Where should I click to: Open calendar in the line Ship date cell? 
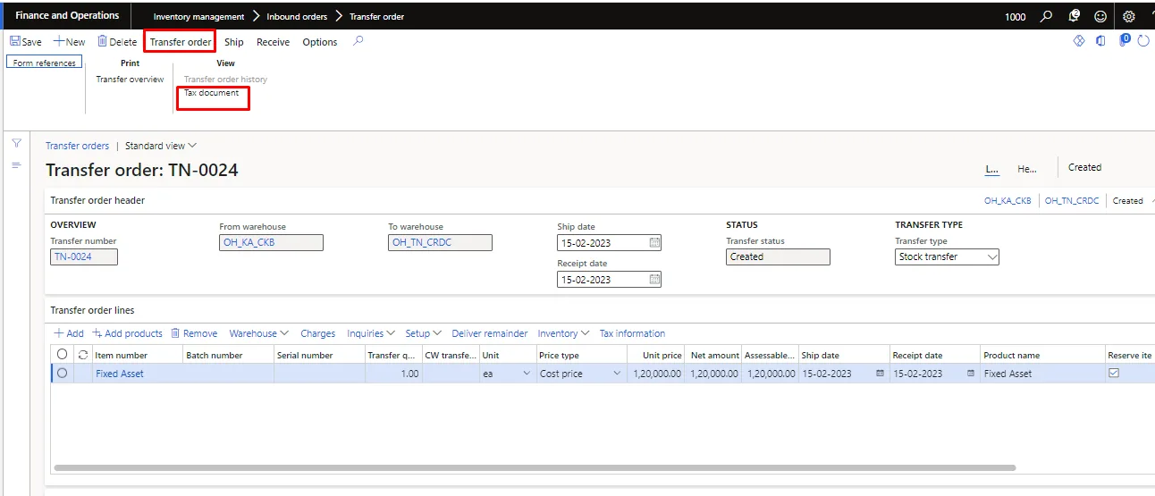point(881,374)
